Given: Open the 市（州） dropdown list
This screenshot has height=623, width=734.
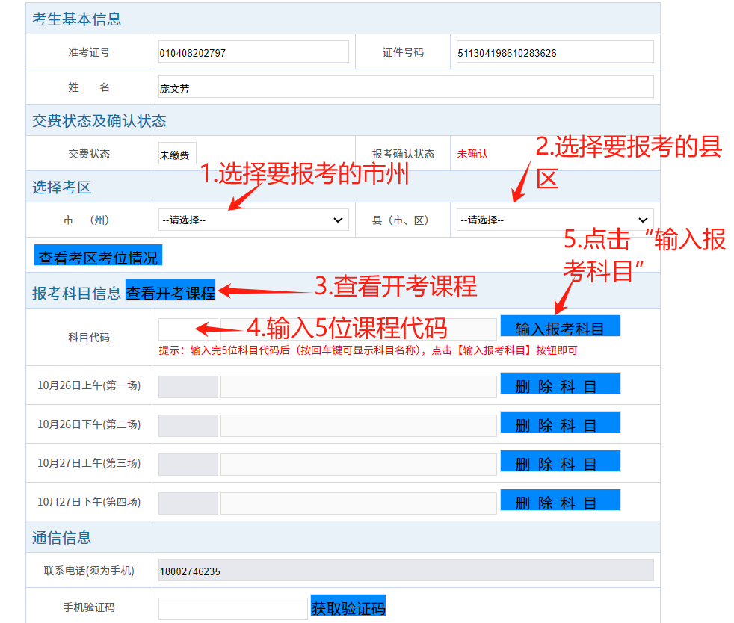Looking at the screenshot, I should click(x=253, y=220).
